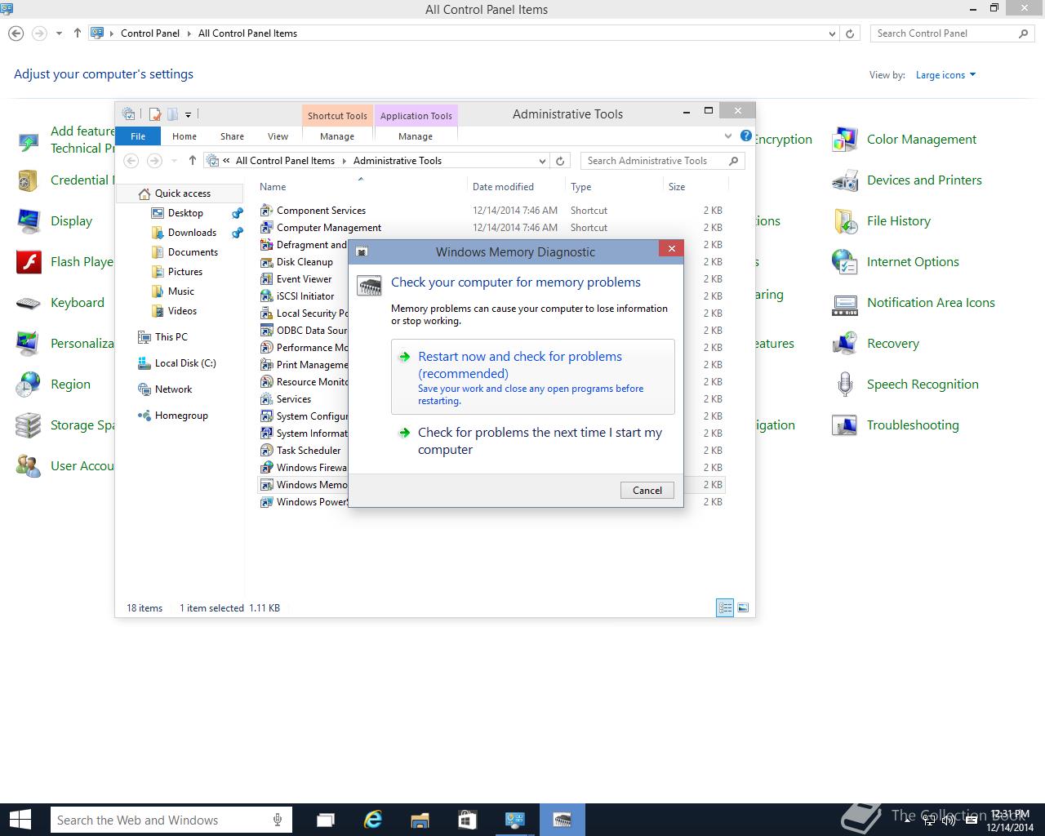The height and width of the screenshot is (836, 1045).
Task: Click Control Panel breadcrumb in address bar
Action: click(x=150, y=33)
